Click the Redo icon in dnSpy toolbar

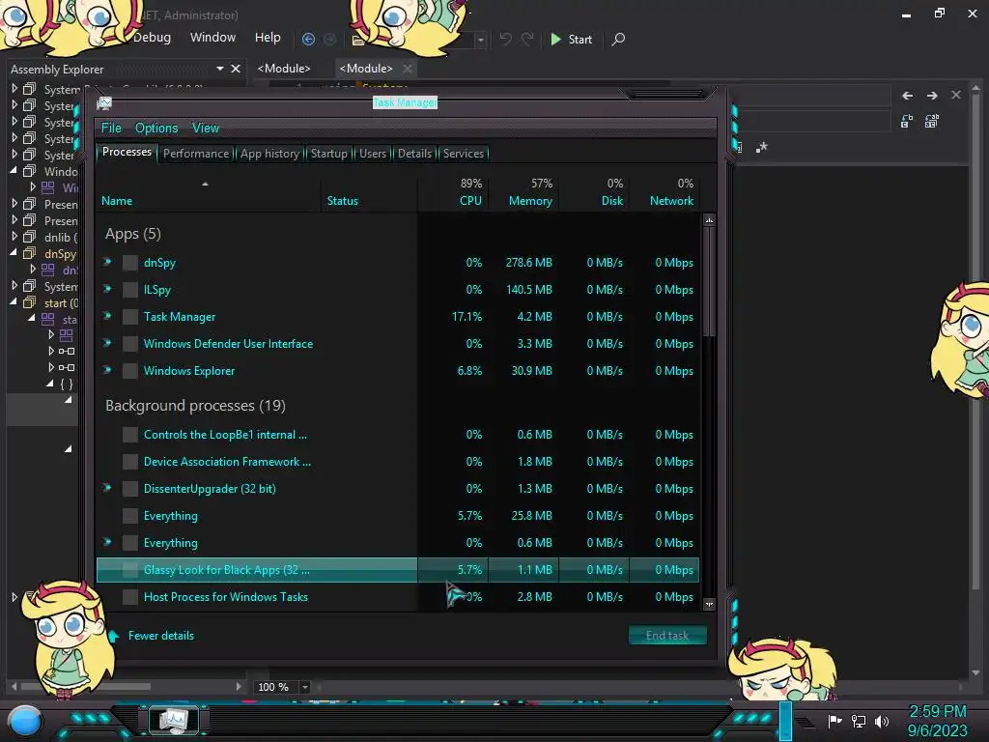527,39
